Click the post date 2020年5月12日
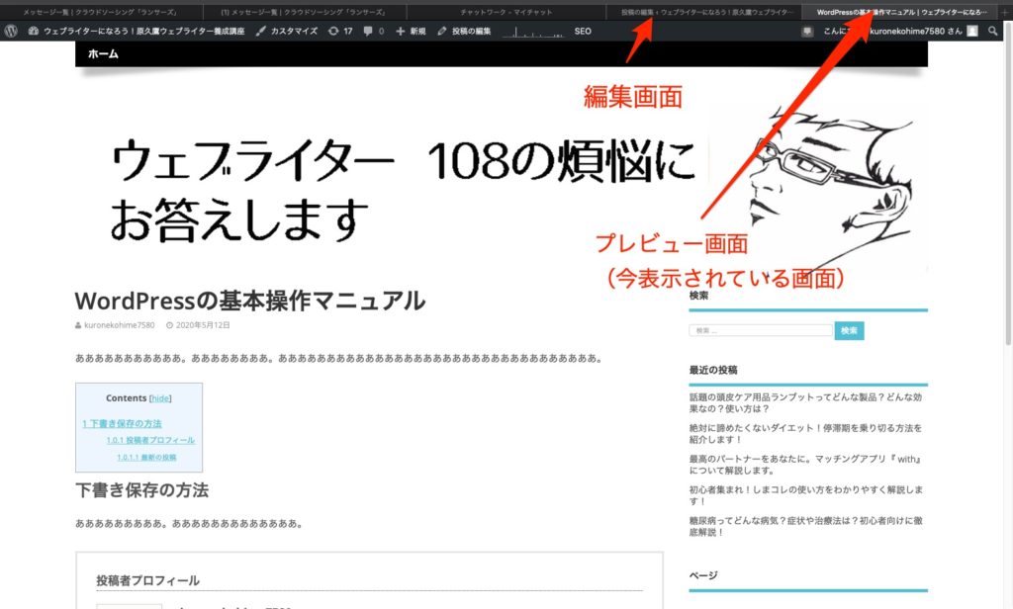The width and height of the screenshot is (1013, 609). [x=202, y=325]
